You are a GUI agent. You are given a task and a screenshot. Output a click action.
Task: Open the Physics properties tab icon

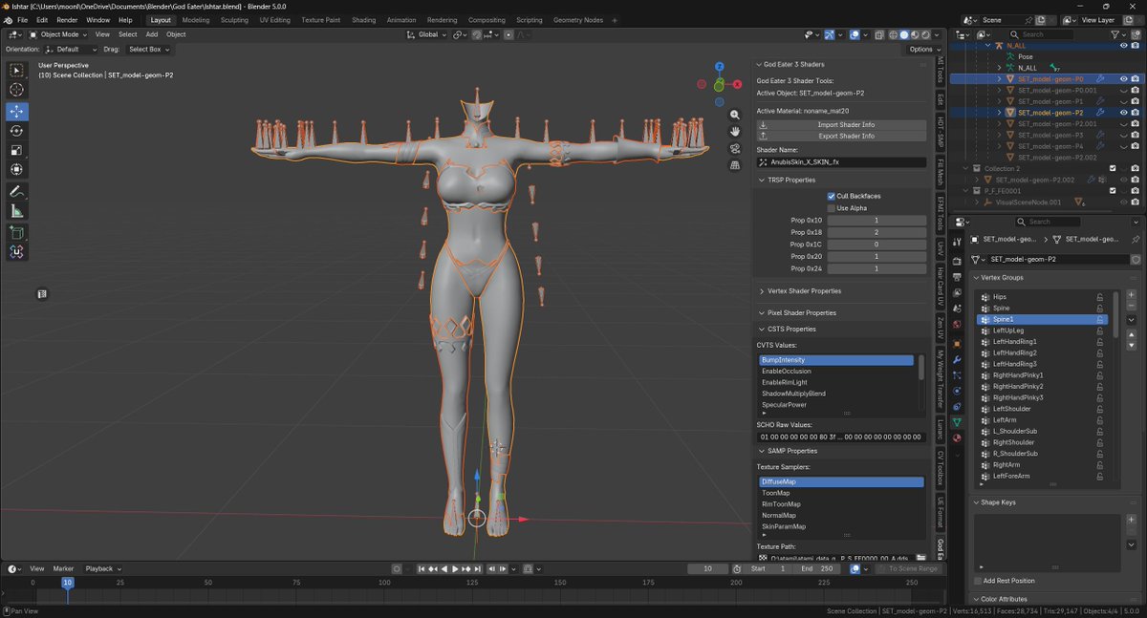pos(957,390)
